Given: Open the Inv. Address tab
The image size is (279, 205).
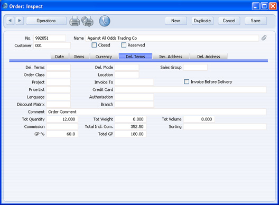Looking at the screenshot, I should pyautogui.click(x=171, y=57).
